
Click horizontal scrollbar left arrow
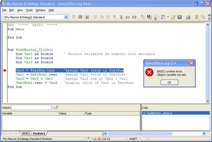pyautogui.click(x=106, y=134)
